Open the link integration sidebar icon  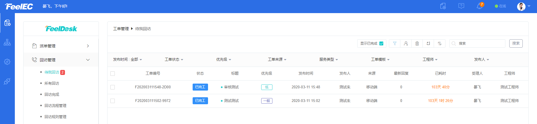click(x=7, y=81)
